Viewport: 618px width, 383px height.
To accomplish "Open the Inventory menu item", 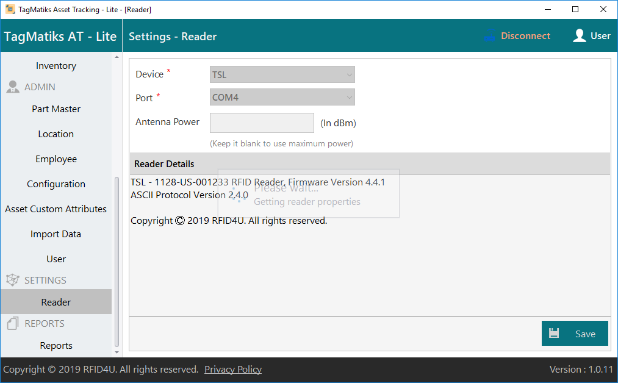I will [56, 66].
